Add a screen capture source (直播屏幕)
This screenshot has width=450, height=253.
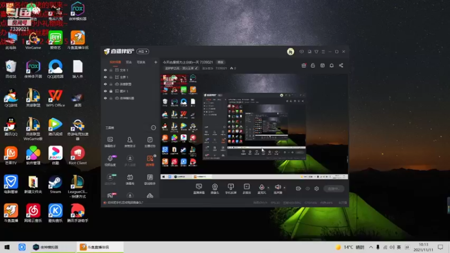point(199,189)
